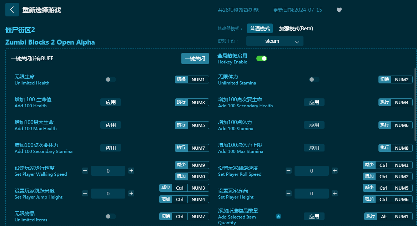Click the vertical scrollbar on the right
This screenshot has height=226, width=417.
click(x=416, y=104)
